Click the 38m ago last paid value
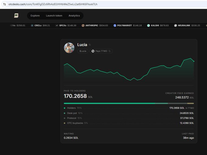Image resolution: width=207 pixels, height=155 pixels. click(188, 138)
